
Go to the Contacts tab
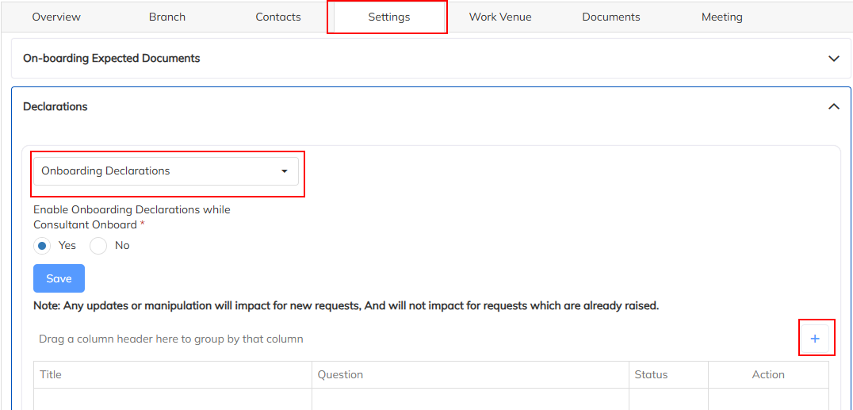pyautogui.click(x=278, y=17)
